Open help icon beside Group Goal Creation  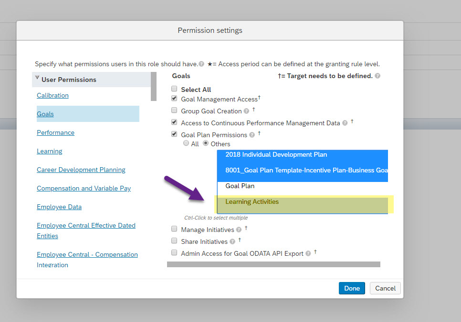[246, 111]
